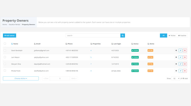Image resolution: width=191 pixels, height=106 pixels.
Task: Sort owners by Properties column
Action: (x=95, y=44)
